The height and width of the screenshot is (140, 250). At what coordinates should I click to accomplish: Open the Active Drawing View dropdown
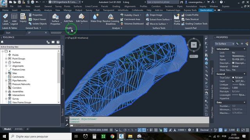click(x=30, y=47)
